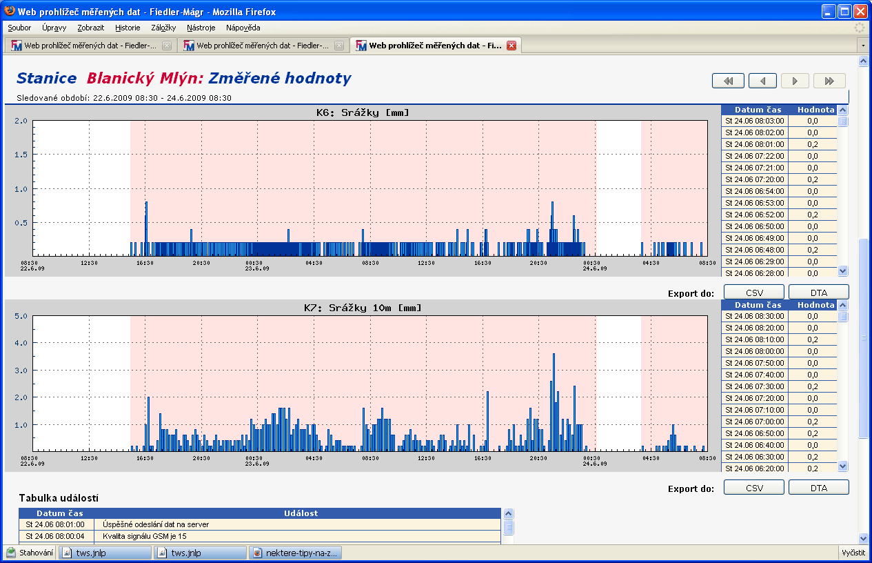872x563 pixels.
Task: Switch to the first browser tab
Action: coord(90,46)
